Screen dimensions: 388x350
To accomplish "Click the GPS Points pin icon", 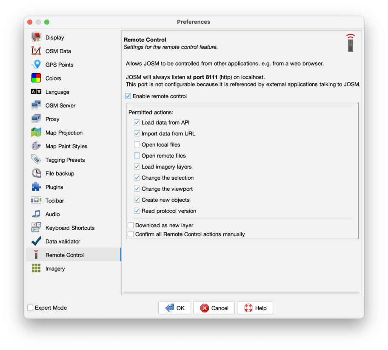I will point(36,65).
